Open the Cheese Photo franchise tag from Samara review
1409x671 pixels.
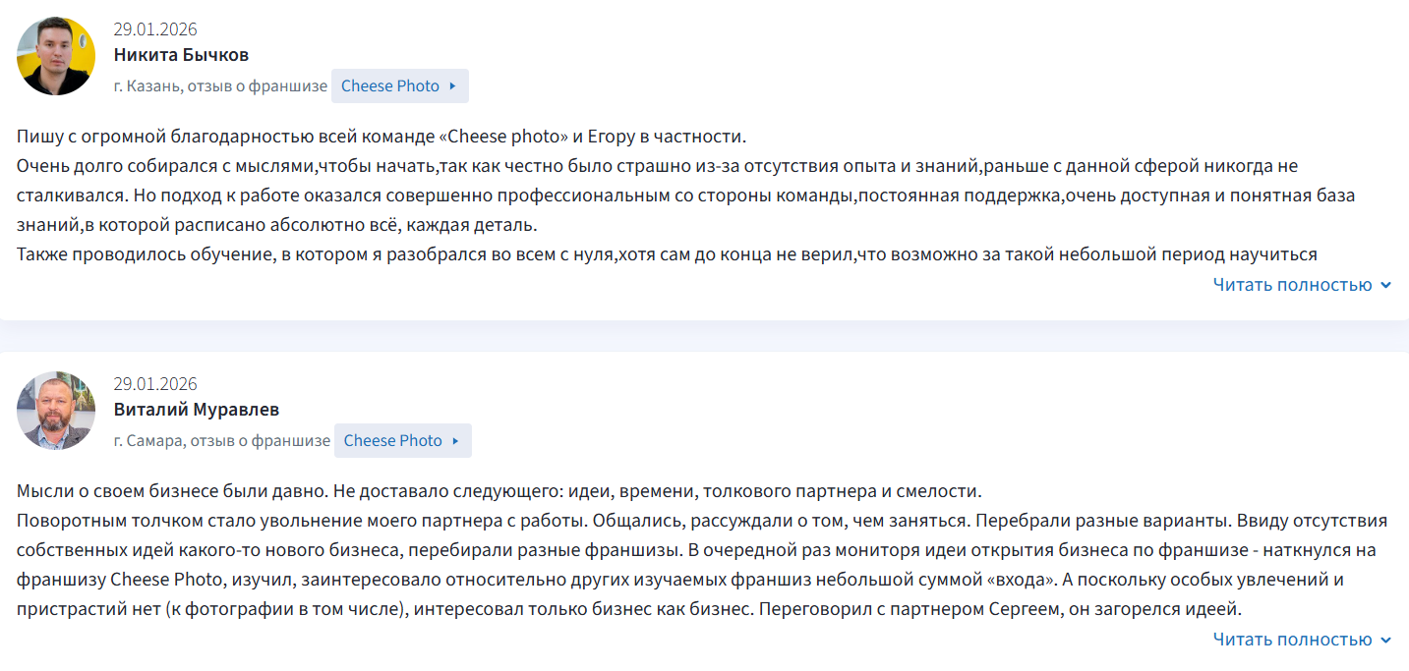[393, 441]
